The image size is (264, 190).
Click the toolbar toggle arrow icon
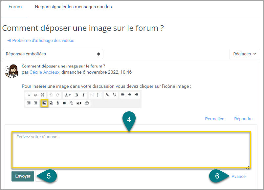(x=29, y=95)
